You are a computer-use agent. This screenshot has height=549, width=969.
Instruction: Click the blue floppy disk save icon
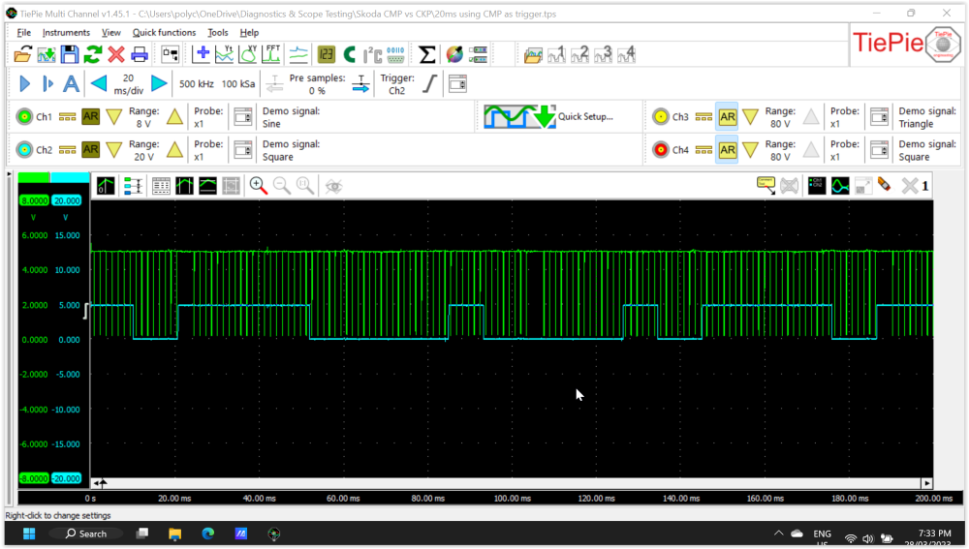tap(69, 54)
